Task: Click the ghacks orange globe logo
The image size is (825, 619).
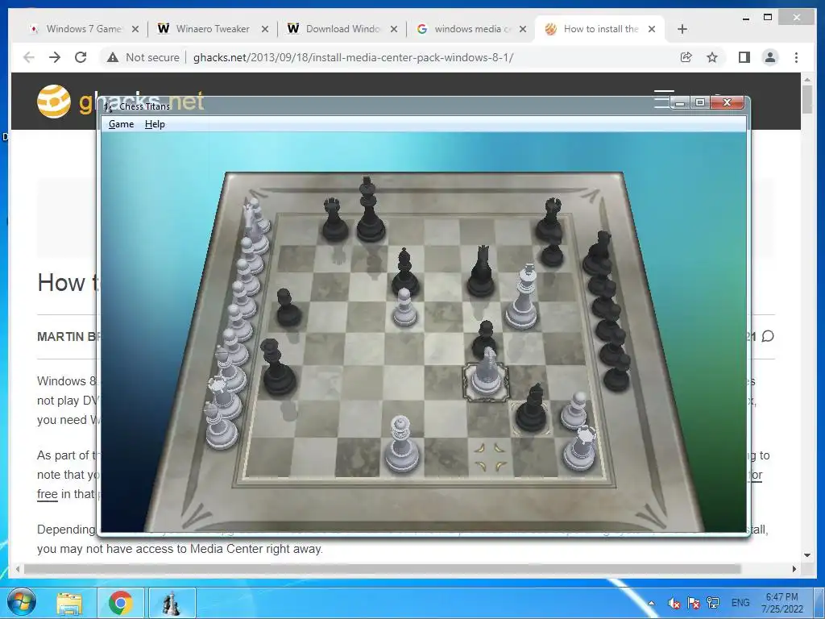Action: pos(54,101)
